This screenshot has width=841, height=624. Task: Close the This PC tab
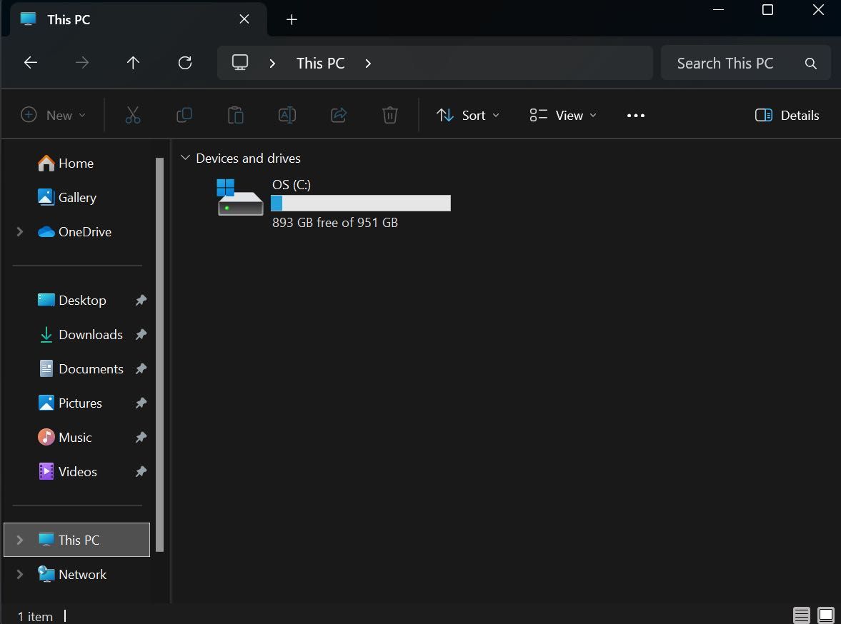click(244, 19)
